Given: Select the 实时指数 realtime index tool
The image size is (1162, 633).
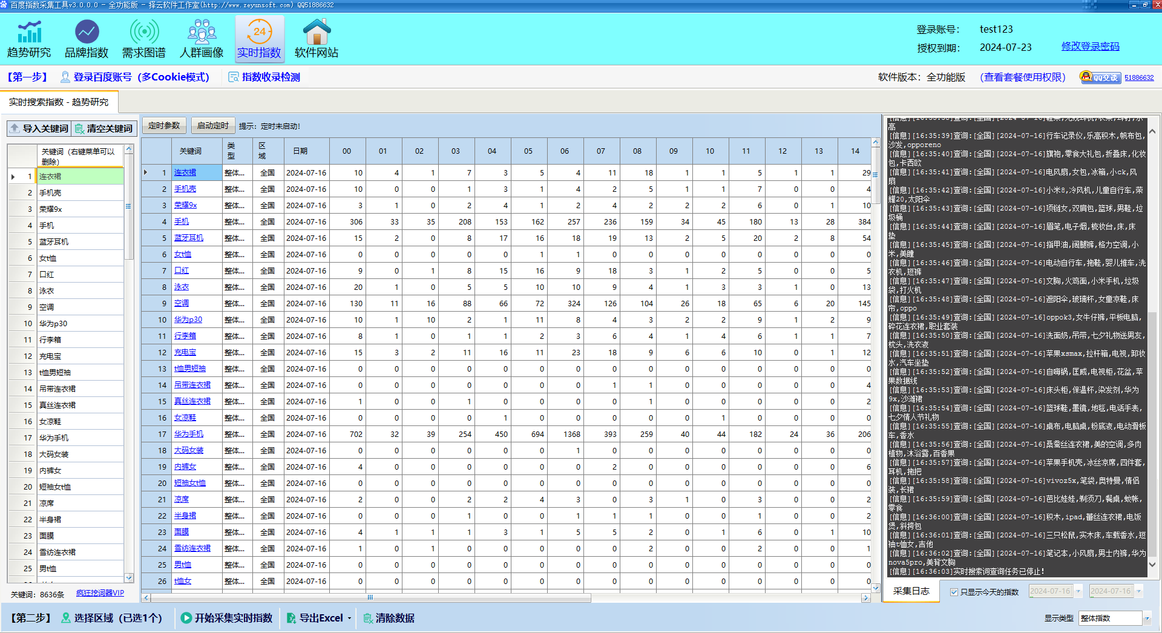Looking at the screenshot, I should (x=259, y=39).
